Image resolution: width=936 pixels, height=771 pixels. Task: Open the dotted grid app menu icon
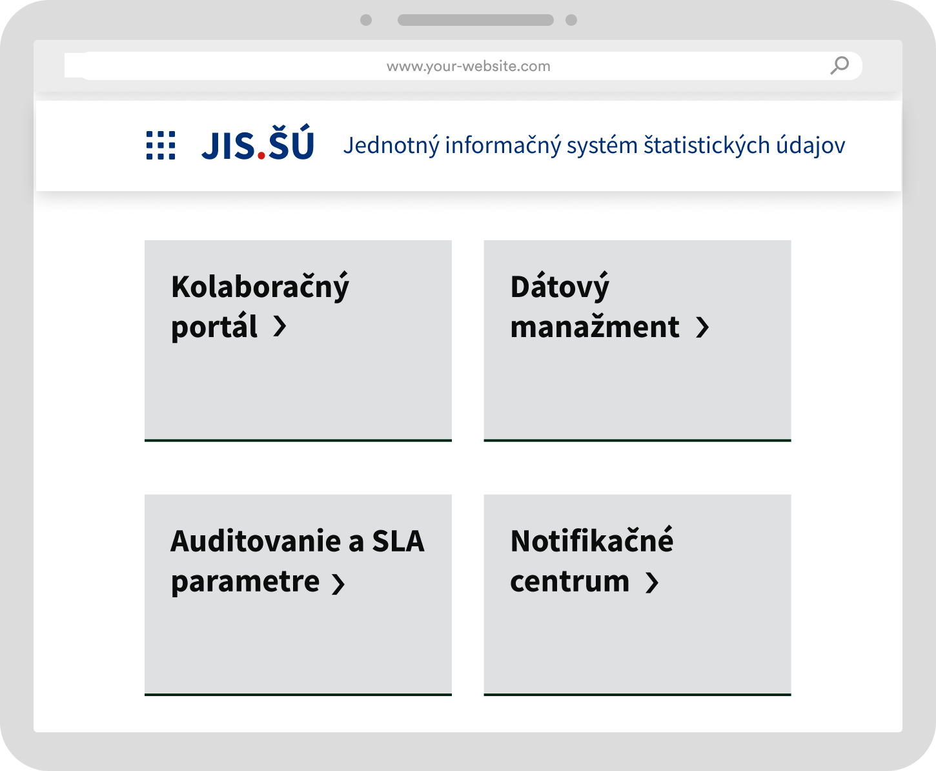[x=161, y=145]
